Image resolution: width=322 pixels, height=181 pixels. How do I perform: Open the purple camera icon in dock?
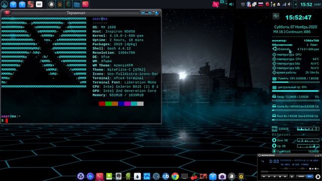pos(222,176)
